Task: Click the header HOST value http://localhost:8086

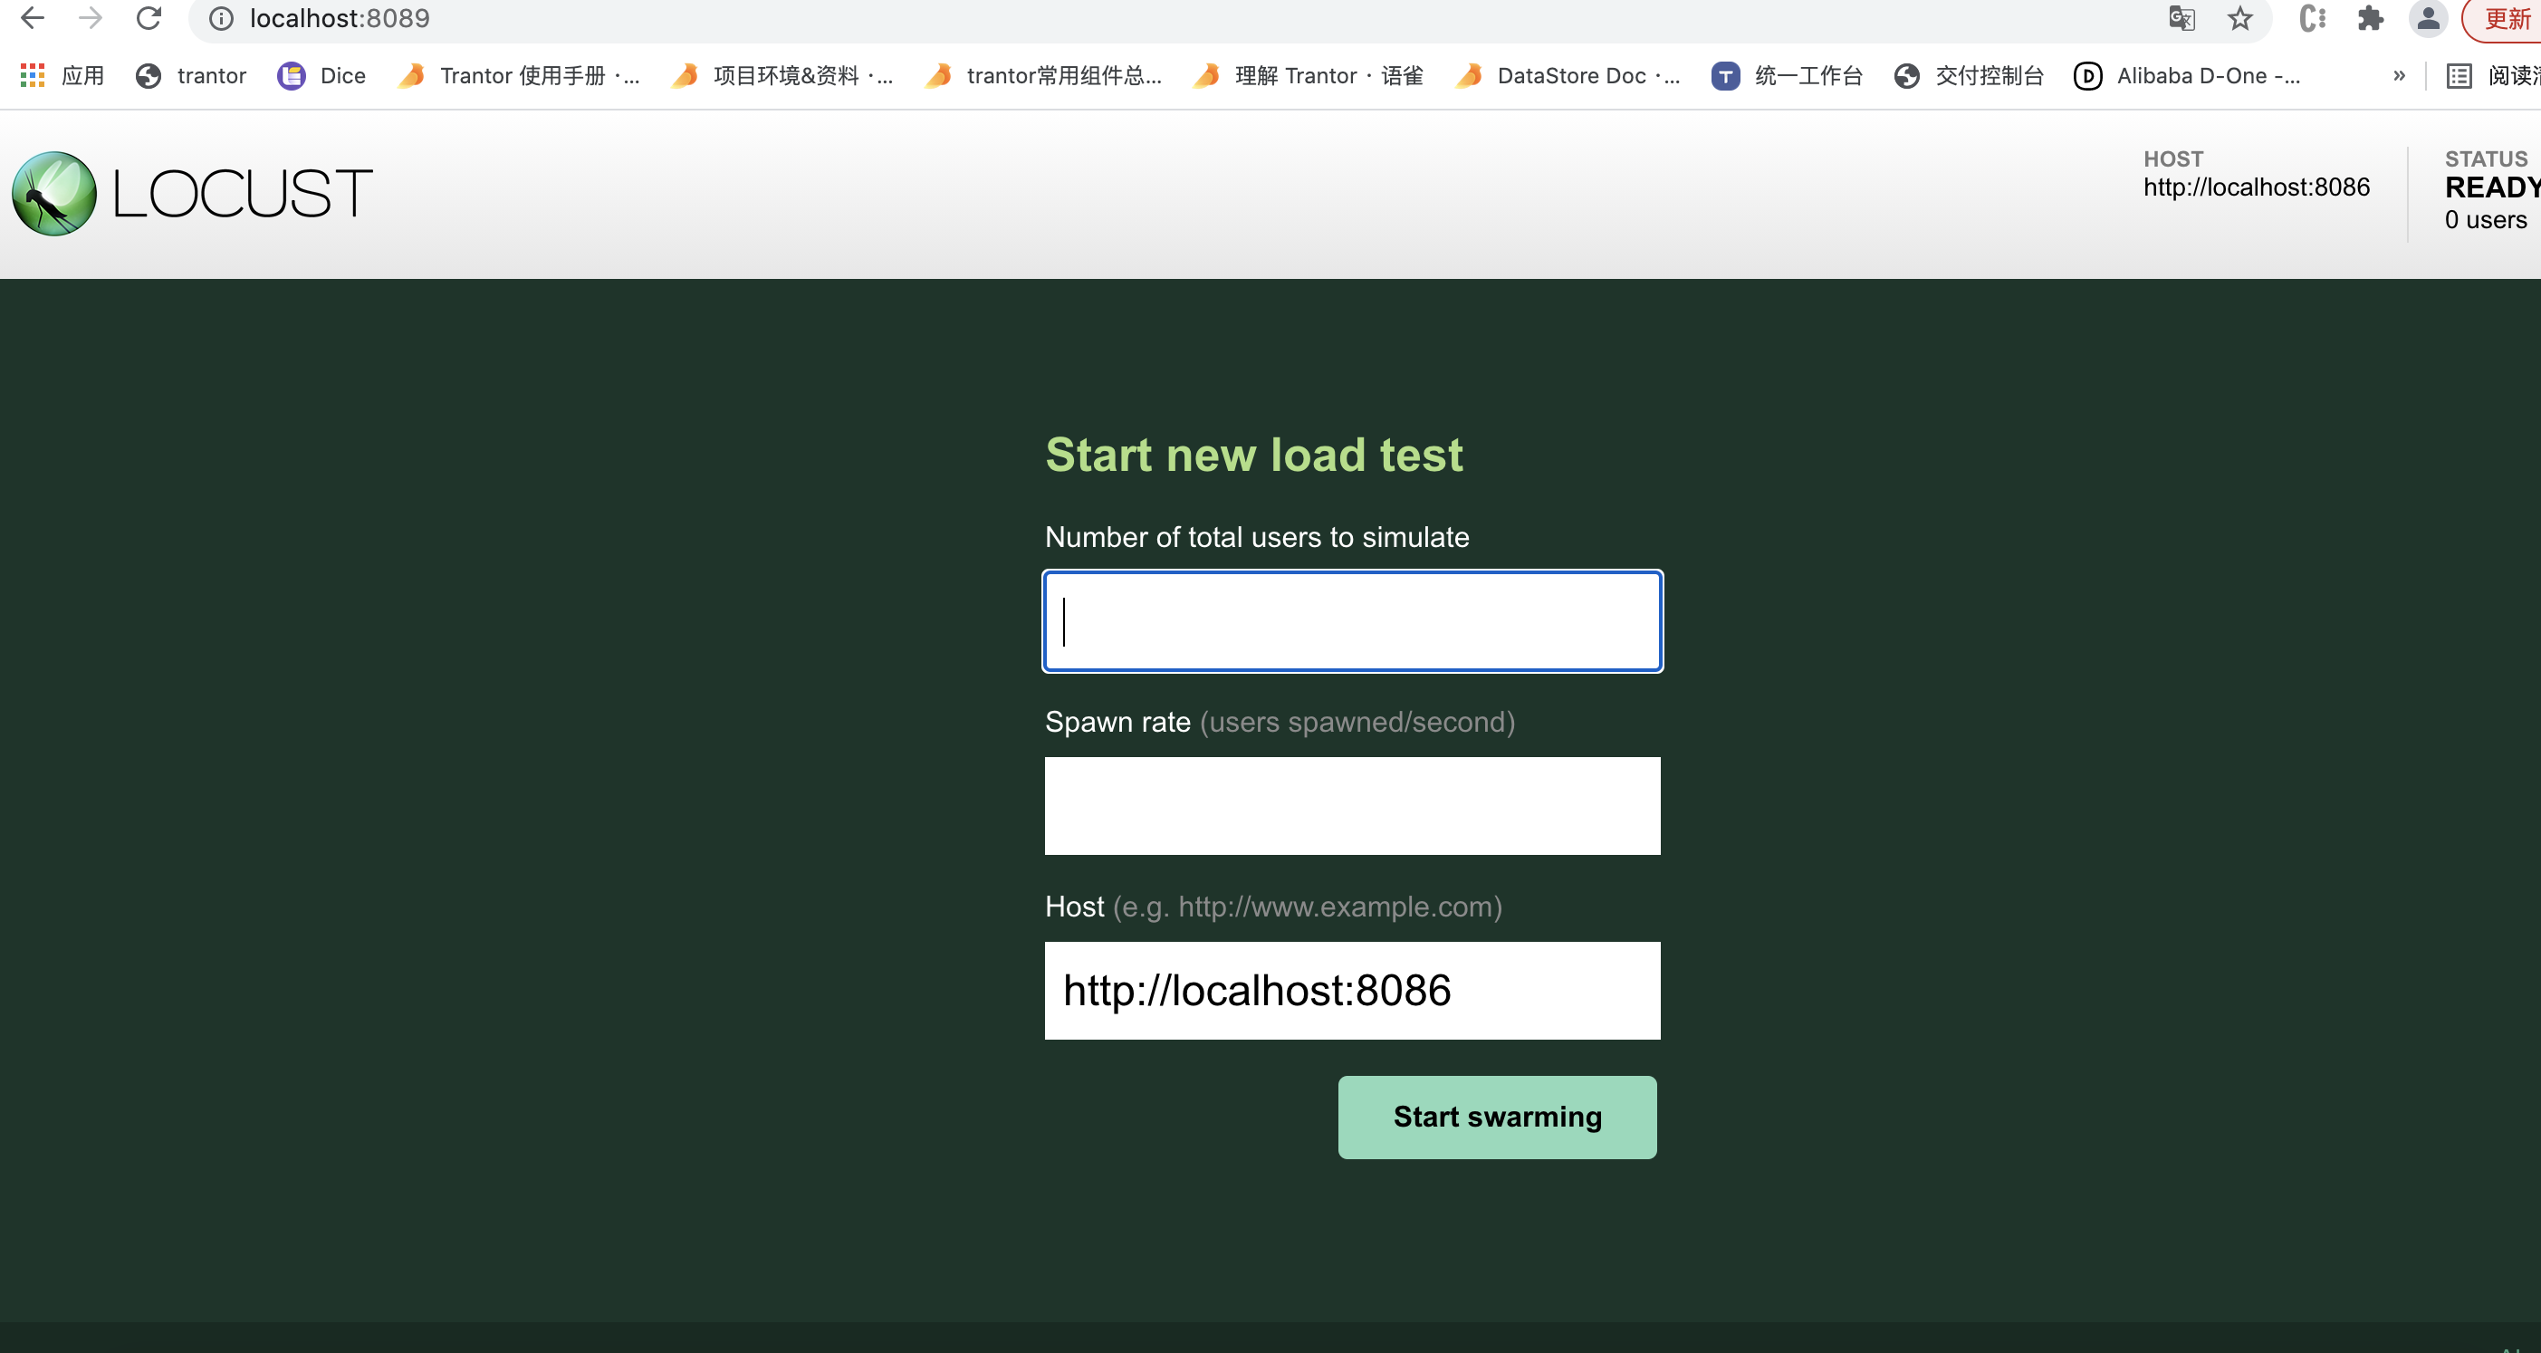Action: [x=2256, y=187]
